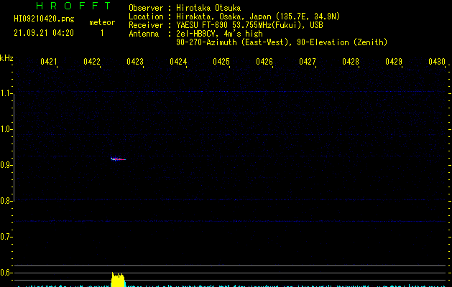This screenshot has height=287, width=452.
Task: Click the 0427 time marker
Action: [308, 62]
